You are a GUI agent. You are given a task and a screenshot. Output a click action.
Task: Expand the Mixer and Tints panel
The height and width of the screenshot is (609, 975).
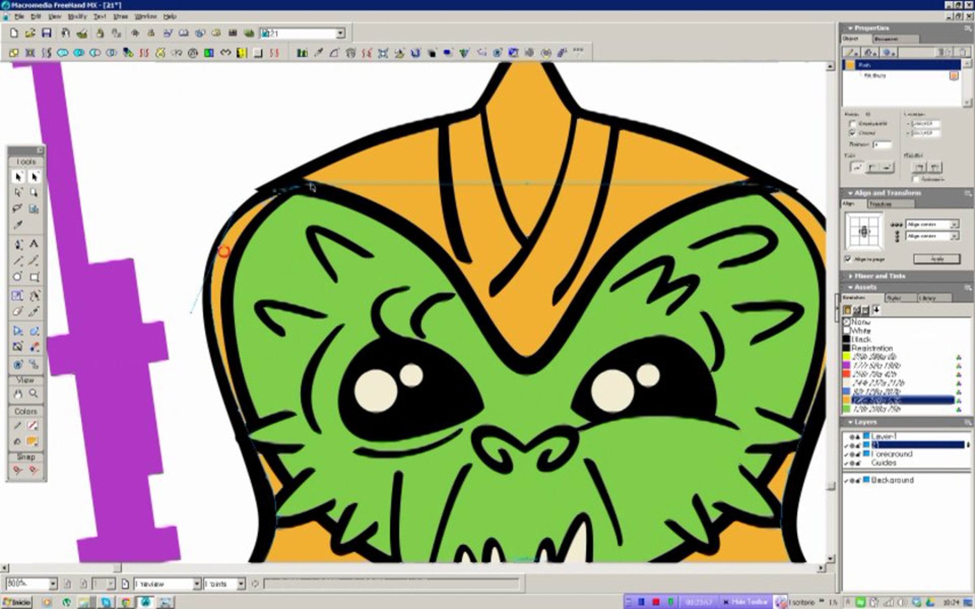pos(880,276)
